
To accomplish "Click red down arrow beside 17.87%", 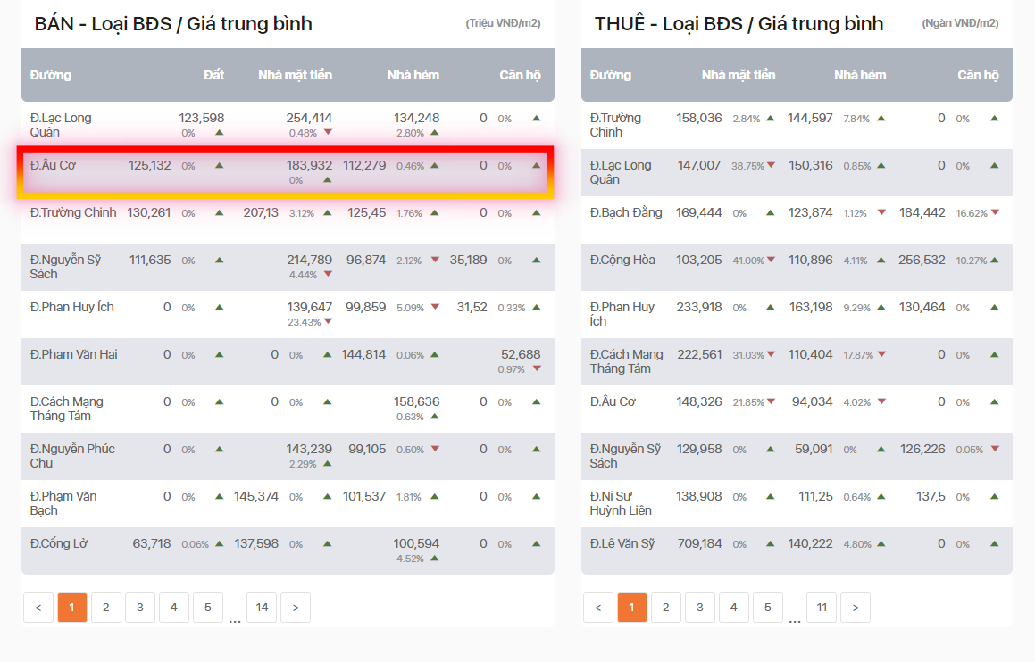I will (881, 355).
